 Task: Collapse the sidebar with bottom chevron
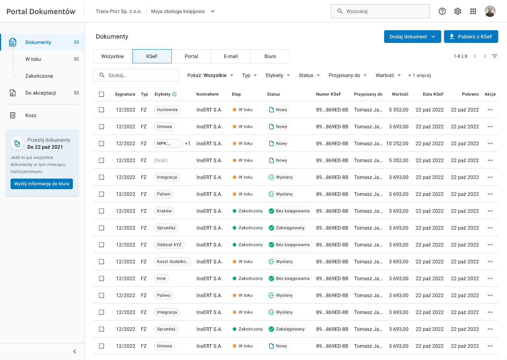pos(75,352)
